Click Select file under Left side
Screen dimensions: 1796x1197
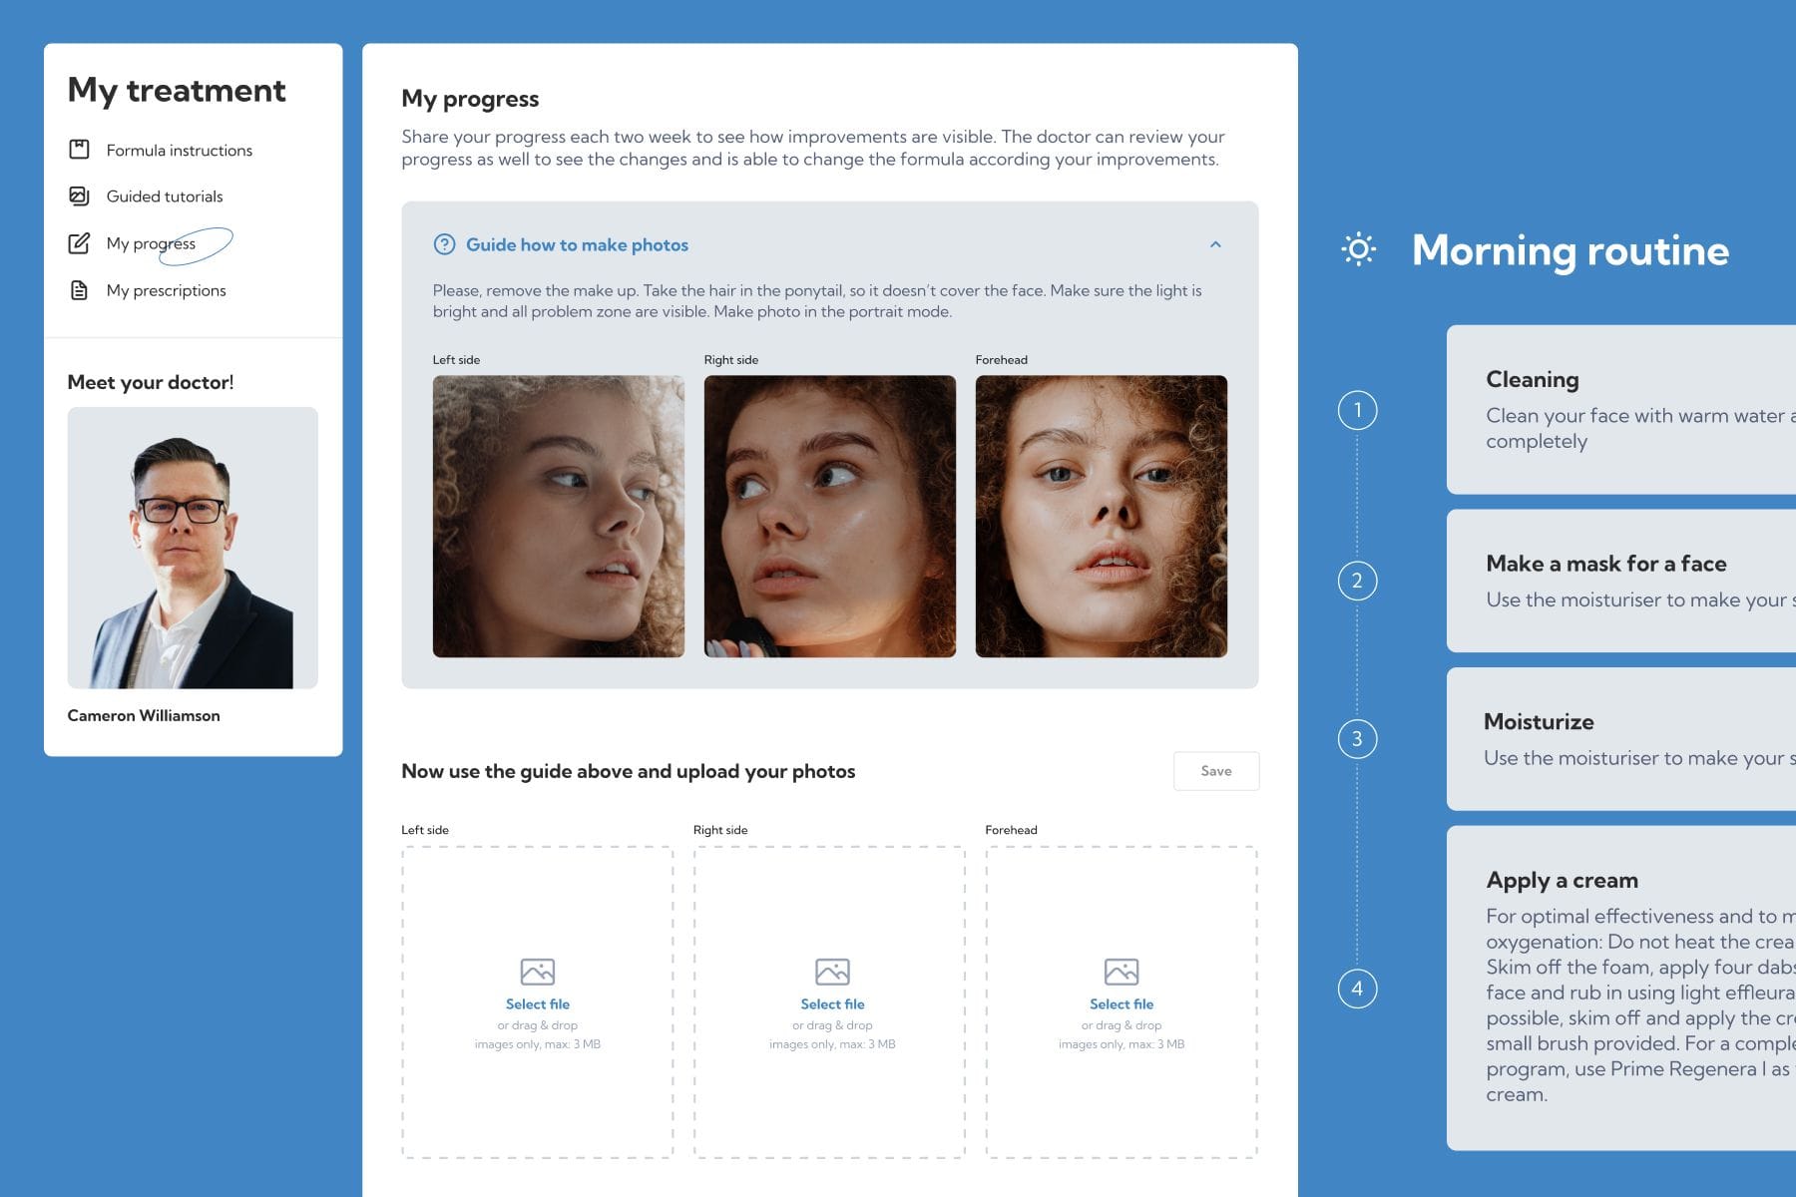pos(538,1003)
